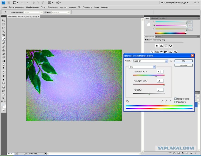Select the Path Selection tool
201x156 pixels.
(x=3, y=80)
